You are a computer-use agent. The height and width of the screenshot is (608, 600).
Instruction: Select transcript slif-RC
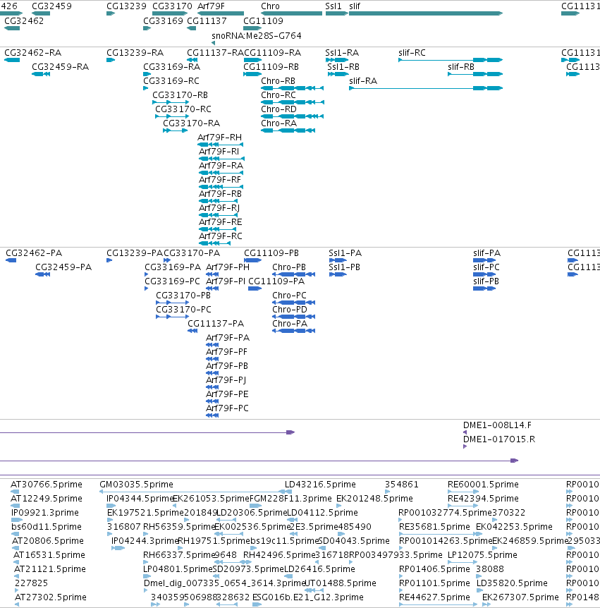click(x=412, y=53)
